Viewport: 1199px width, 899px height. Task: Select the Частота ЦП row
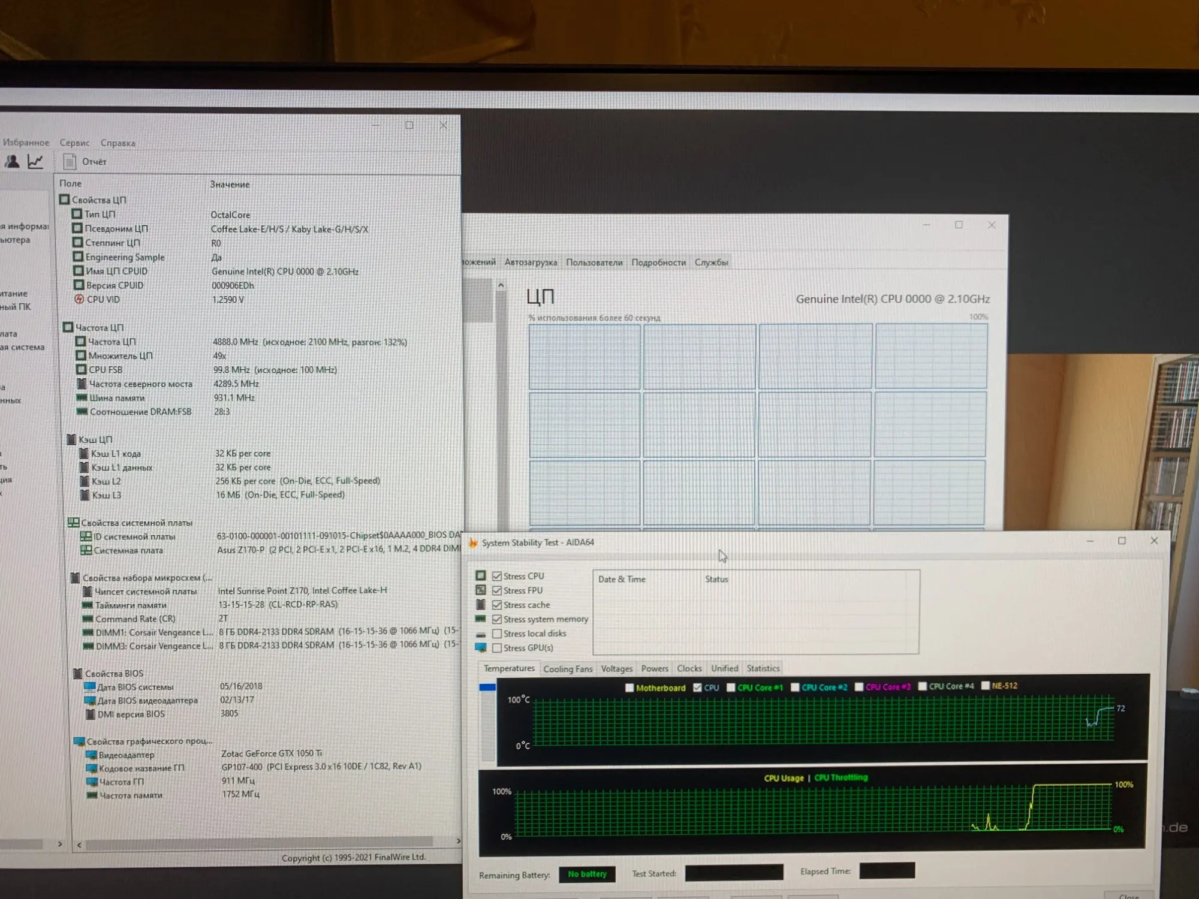pyautogui.click(x=112, y=342)
